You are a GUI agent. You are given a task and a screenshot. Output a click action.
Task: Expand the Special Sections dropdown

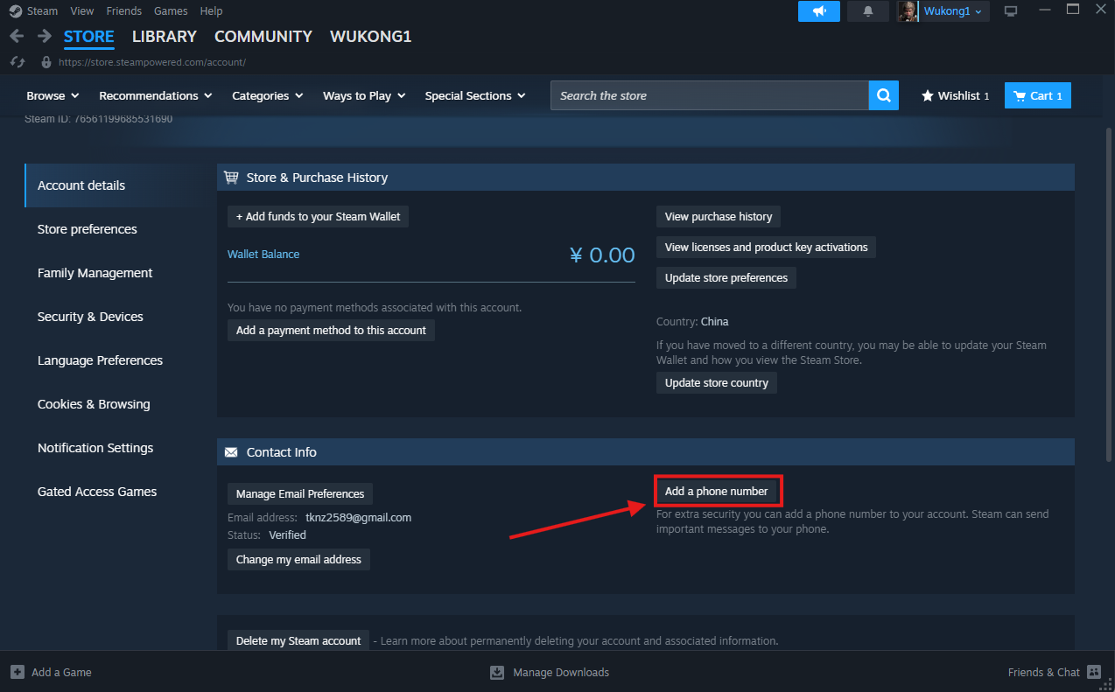coord(474,95)
